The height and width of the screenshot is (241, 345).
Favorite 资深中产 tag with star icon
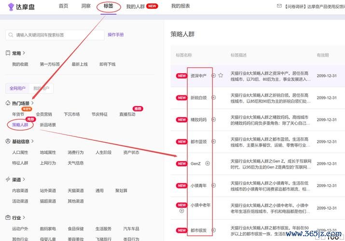221,75
